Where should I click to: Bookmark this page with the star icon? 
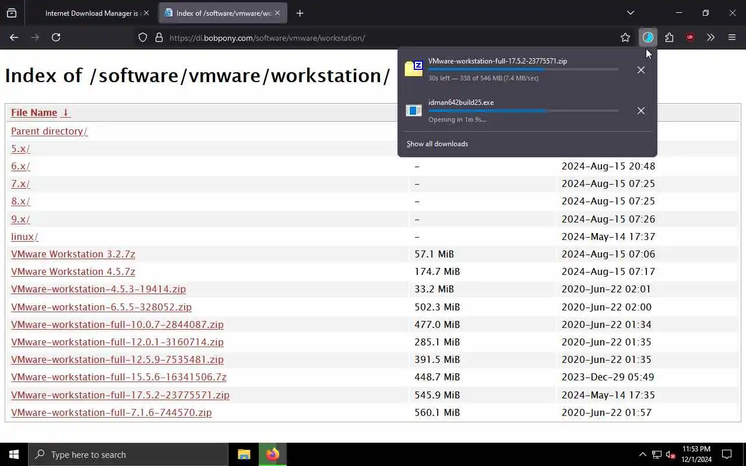click(x=625, y=37)
